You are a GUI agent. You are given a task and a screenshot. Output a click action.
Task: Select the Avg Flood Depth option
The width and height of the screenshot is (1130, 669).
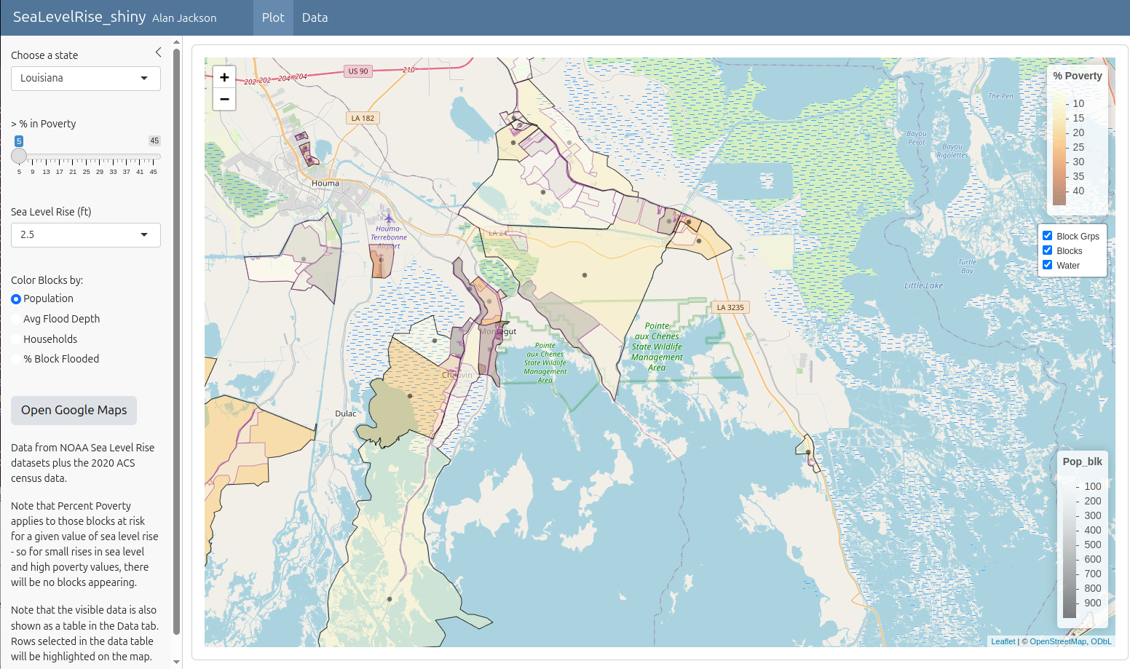(16, 319)
